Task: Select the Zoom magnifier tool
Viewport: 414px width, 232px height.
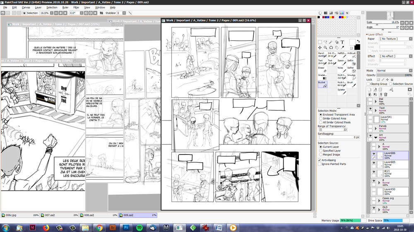Action: click(x=325, y=47)
